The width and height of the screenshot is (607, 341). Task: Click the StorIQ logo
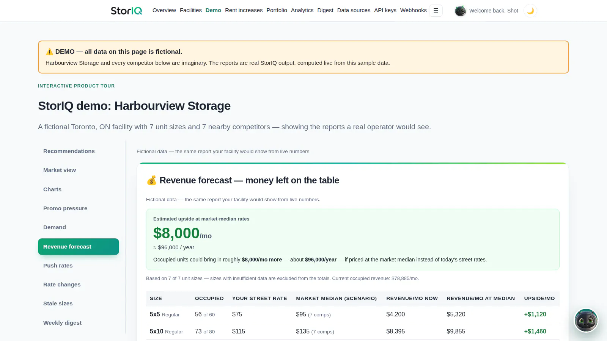(x=126, y=11)
